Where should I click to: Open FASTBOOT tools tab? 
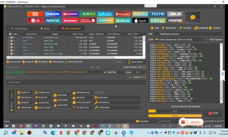[x=169, y=28]
